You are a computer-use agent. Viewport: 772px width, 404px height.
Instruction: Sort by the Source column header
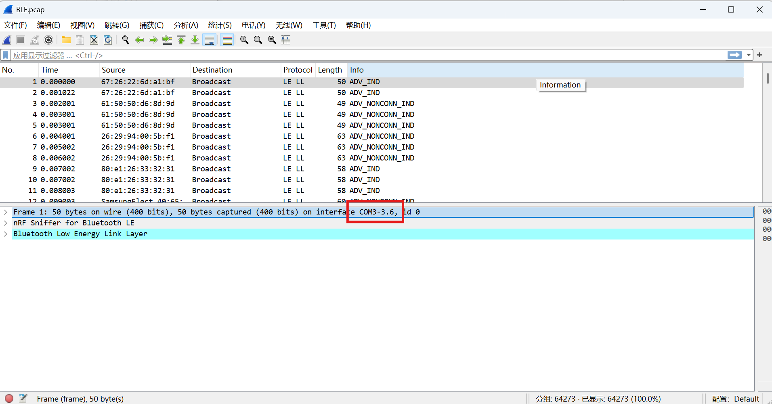coord(145,70)
